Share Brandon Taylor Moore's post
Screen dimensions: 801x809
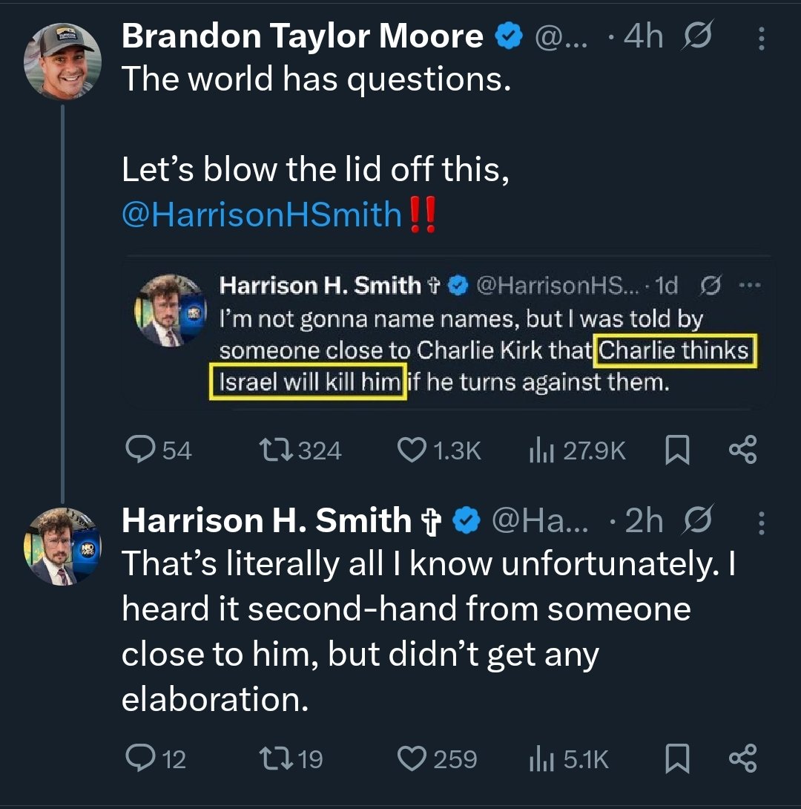click(742, 450)
